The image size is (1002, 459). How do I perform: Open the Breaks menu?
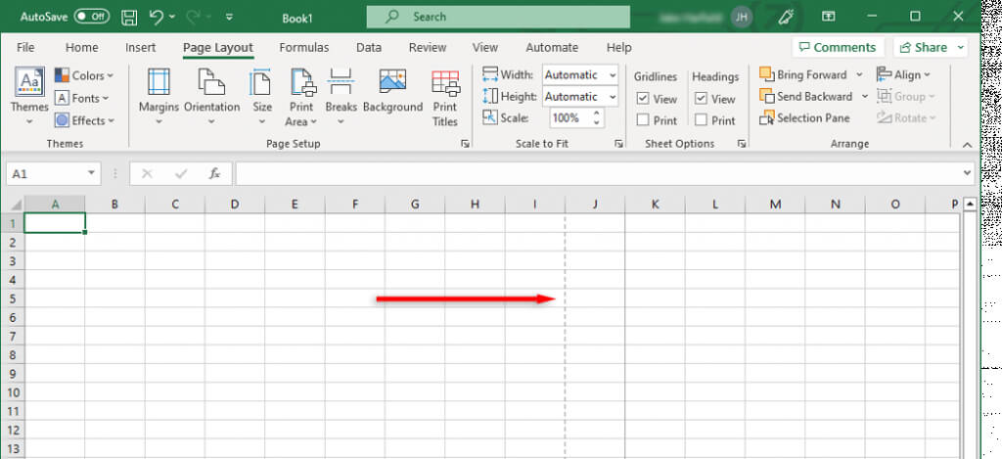click(341, 91)
